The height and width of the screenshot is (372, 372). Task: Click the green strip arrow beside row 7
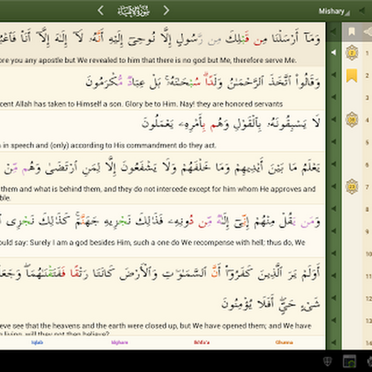point(334,186)
